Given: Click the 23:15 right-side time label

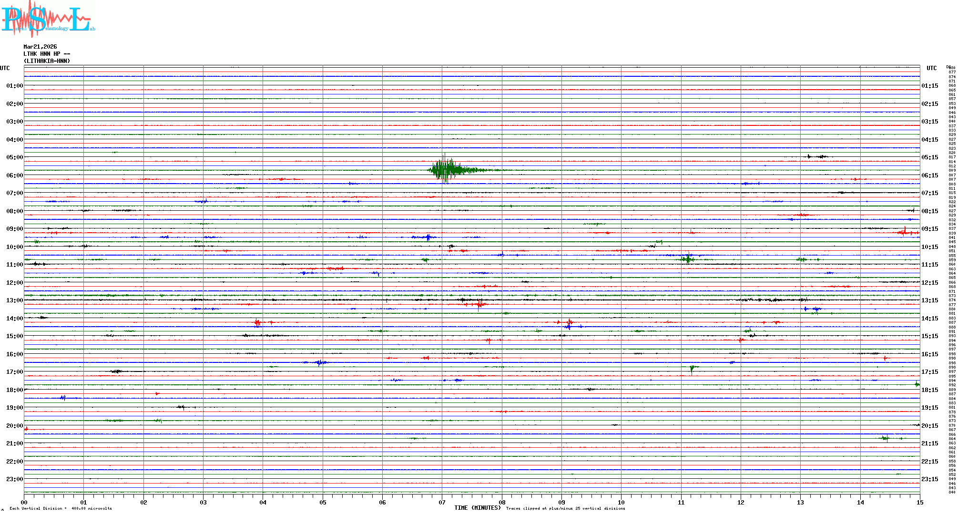Looking at the screenshot, I should click(x=929, y=479).
